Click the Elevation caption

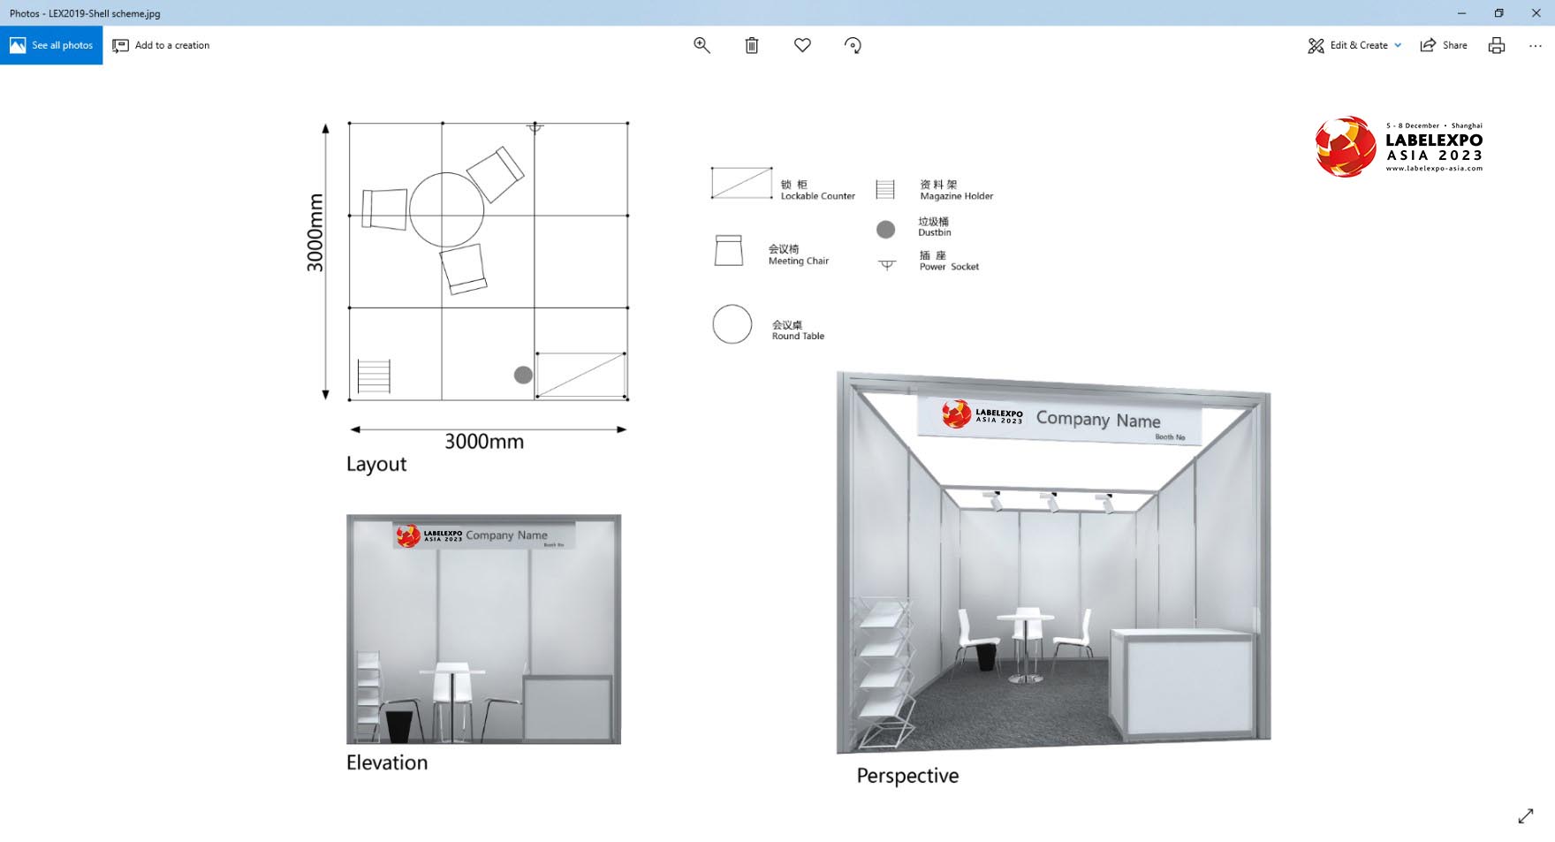[387, 762]
